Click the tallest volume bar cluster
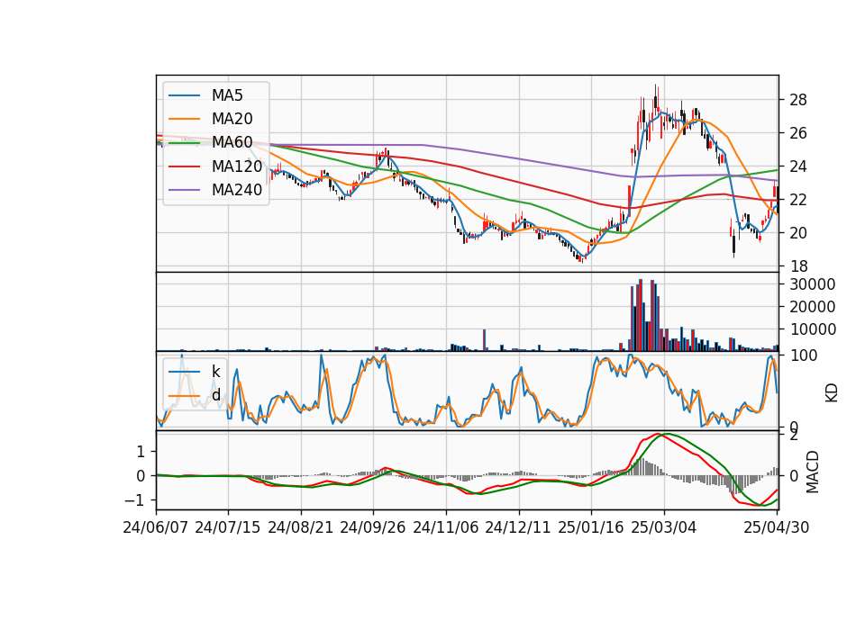The image size is (865, 621). 645,315
